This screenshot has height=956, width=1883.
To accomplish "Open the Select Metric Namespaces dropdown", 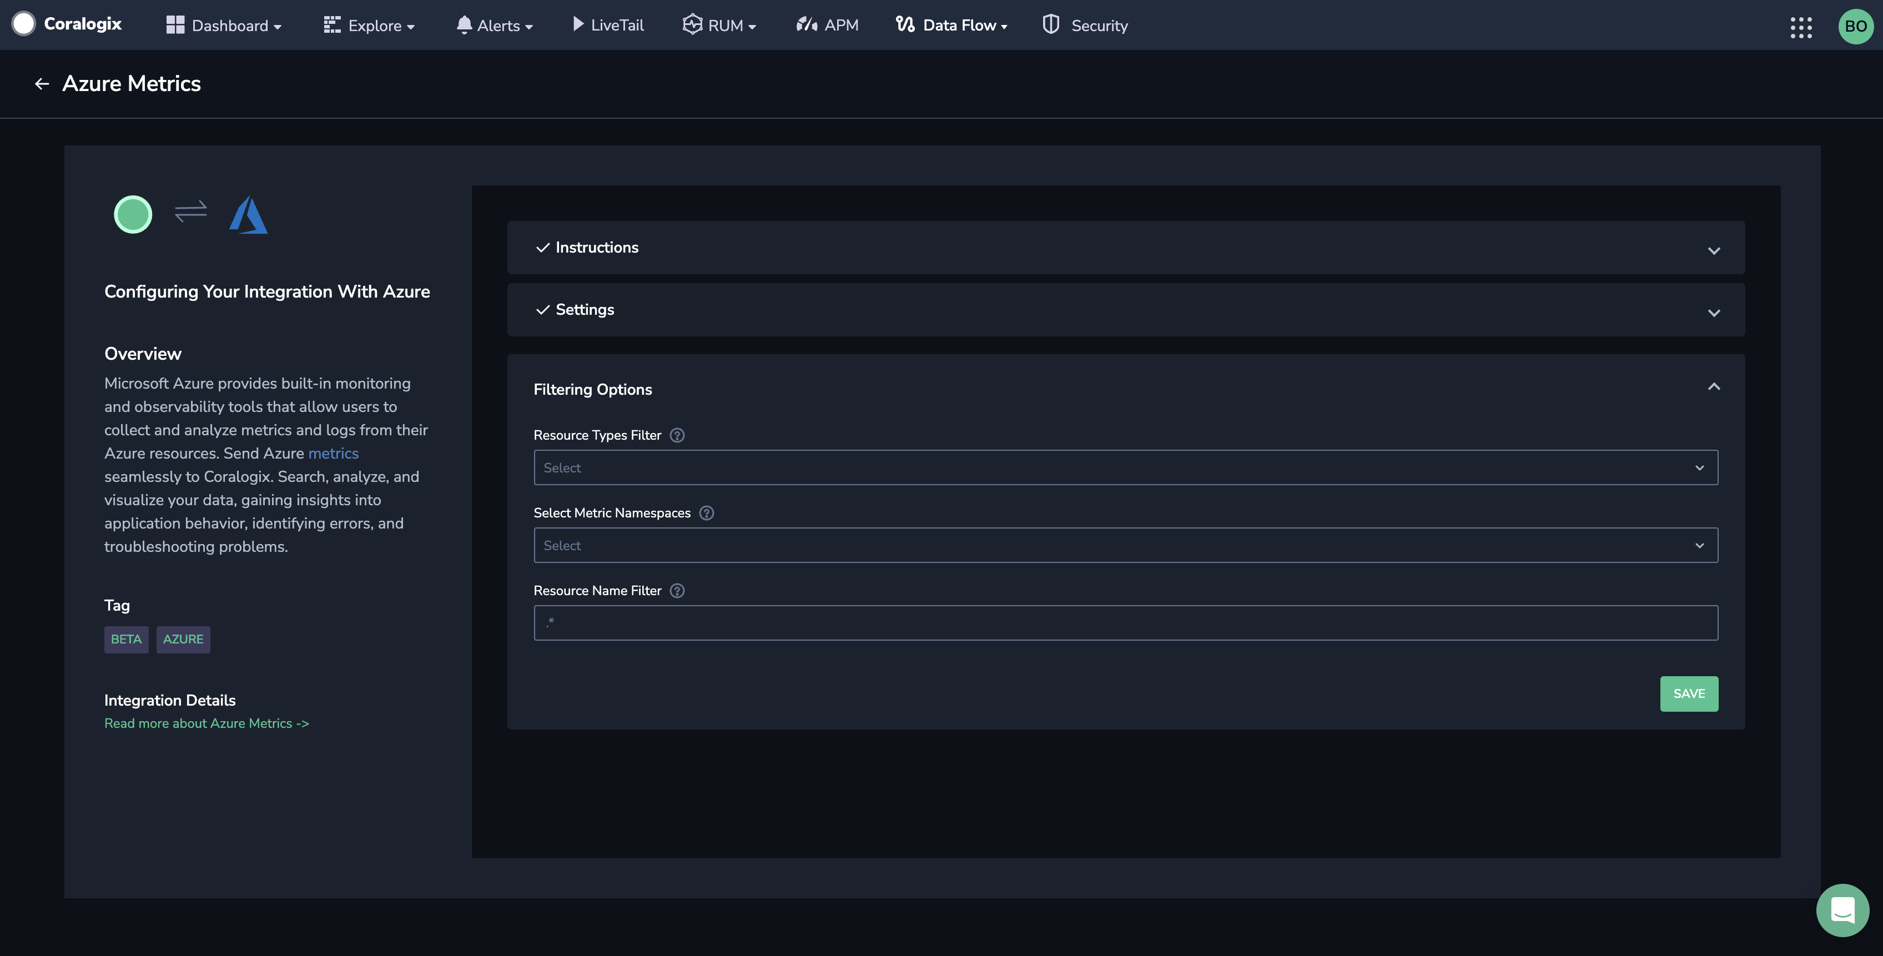I will pyautogui.click(x=1126, y=545).
